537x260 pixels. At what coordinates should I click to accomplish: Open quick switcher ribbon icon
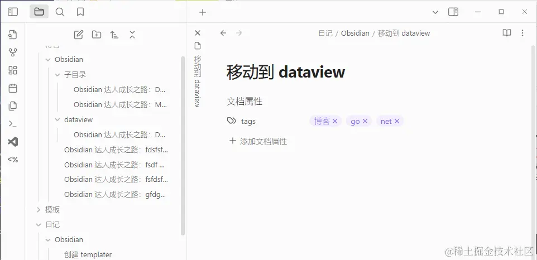pos(13,35)
